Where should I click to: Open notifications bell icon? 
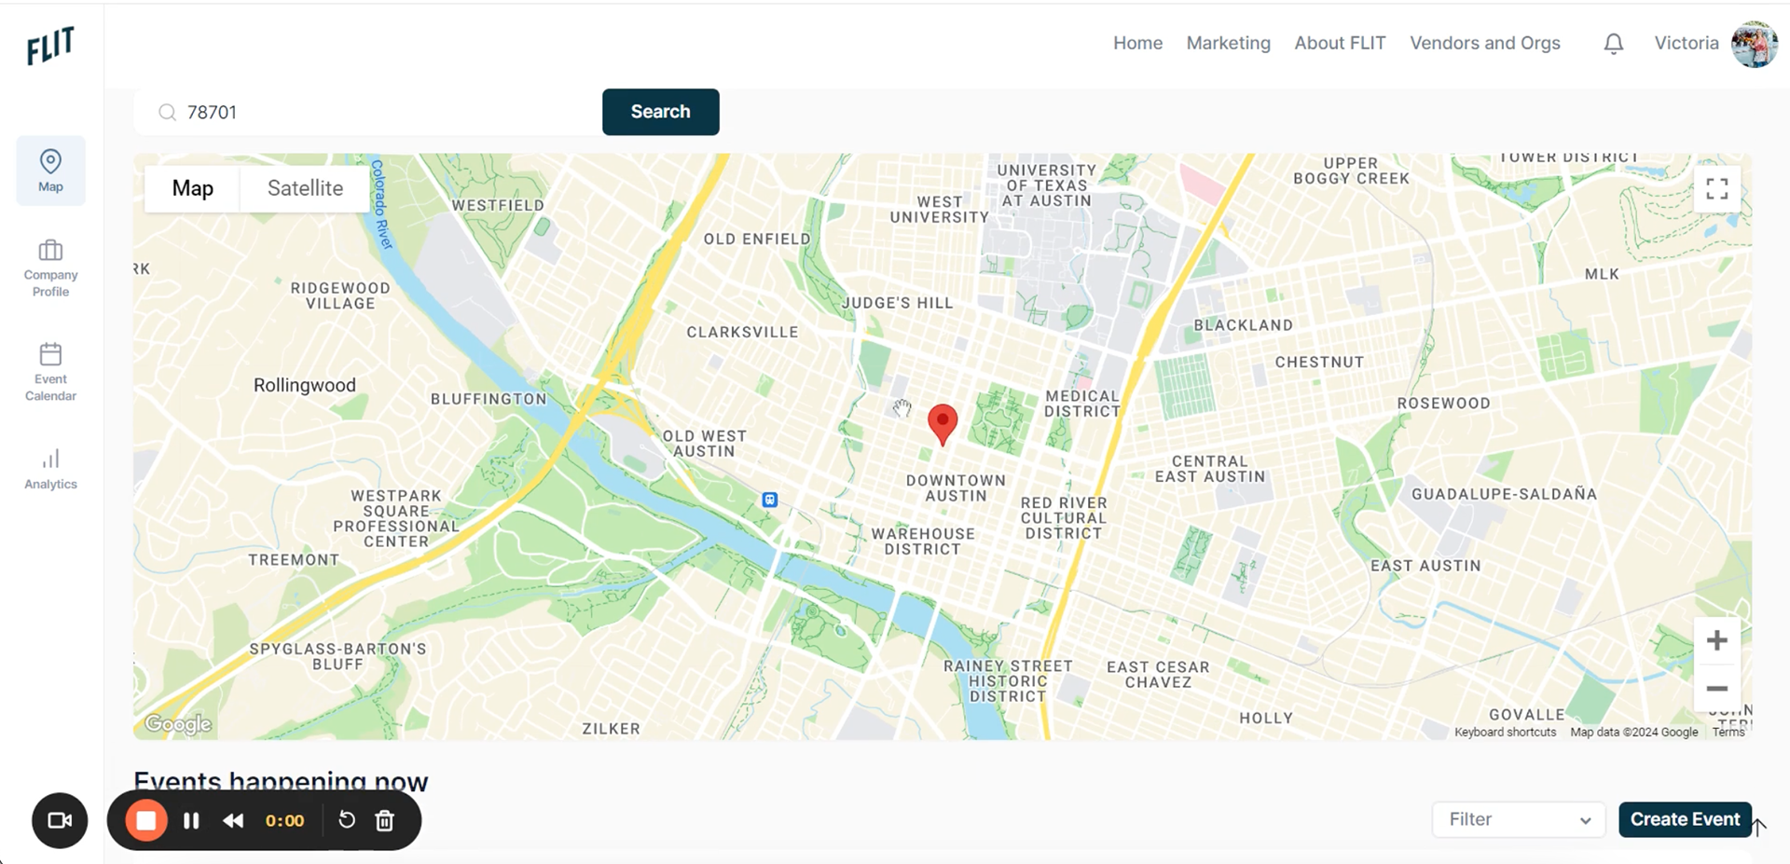(1614, 44)
